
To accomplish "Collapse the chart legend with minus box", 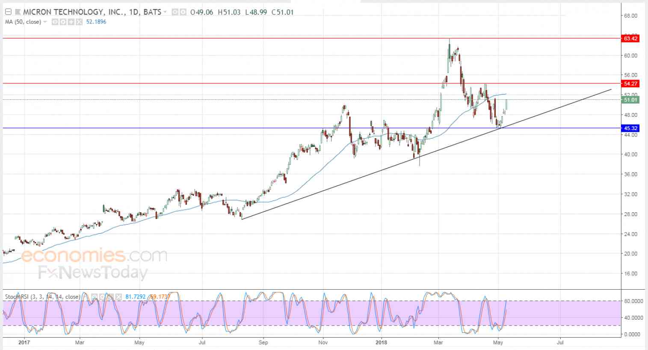I will tap(8, 12).
